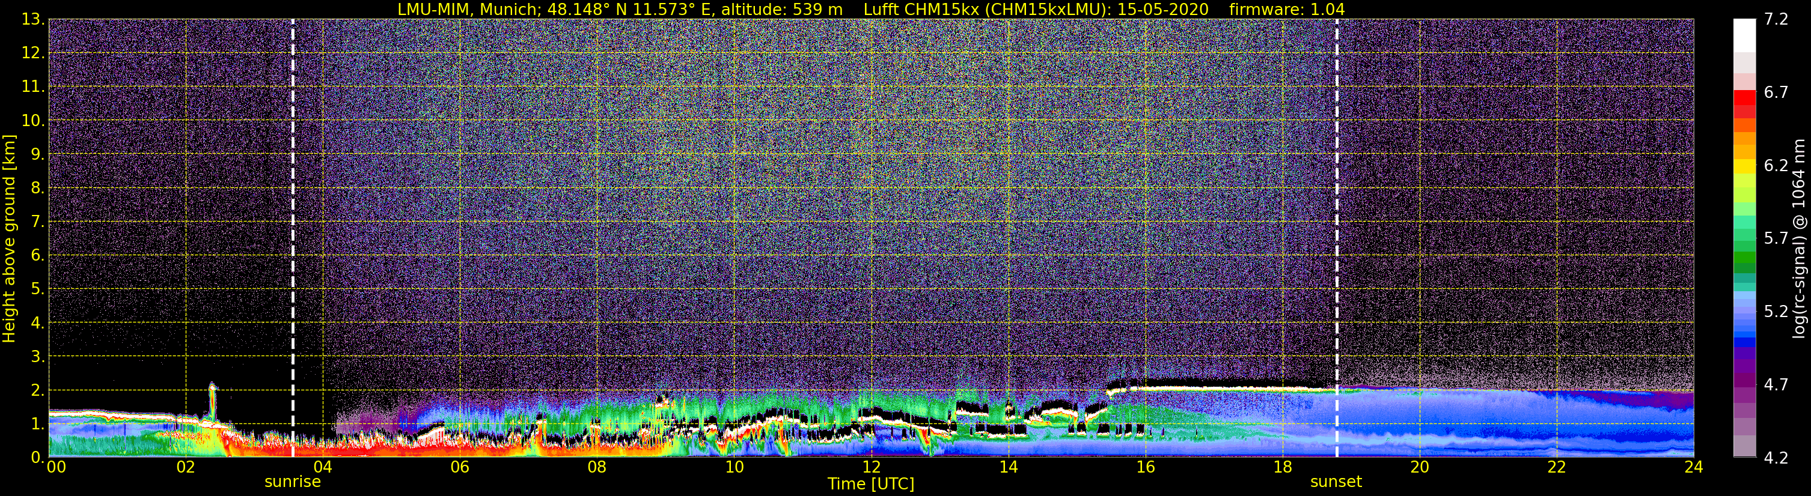Screen dimensions: 1811x496
Task: Click the height axis tick label 12
Action: pos(32,53)
